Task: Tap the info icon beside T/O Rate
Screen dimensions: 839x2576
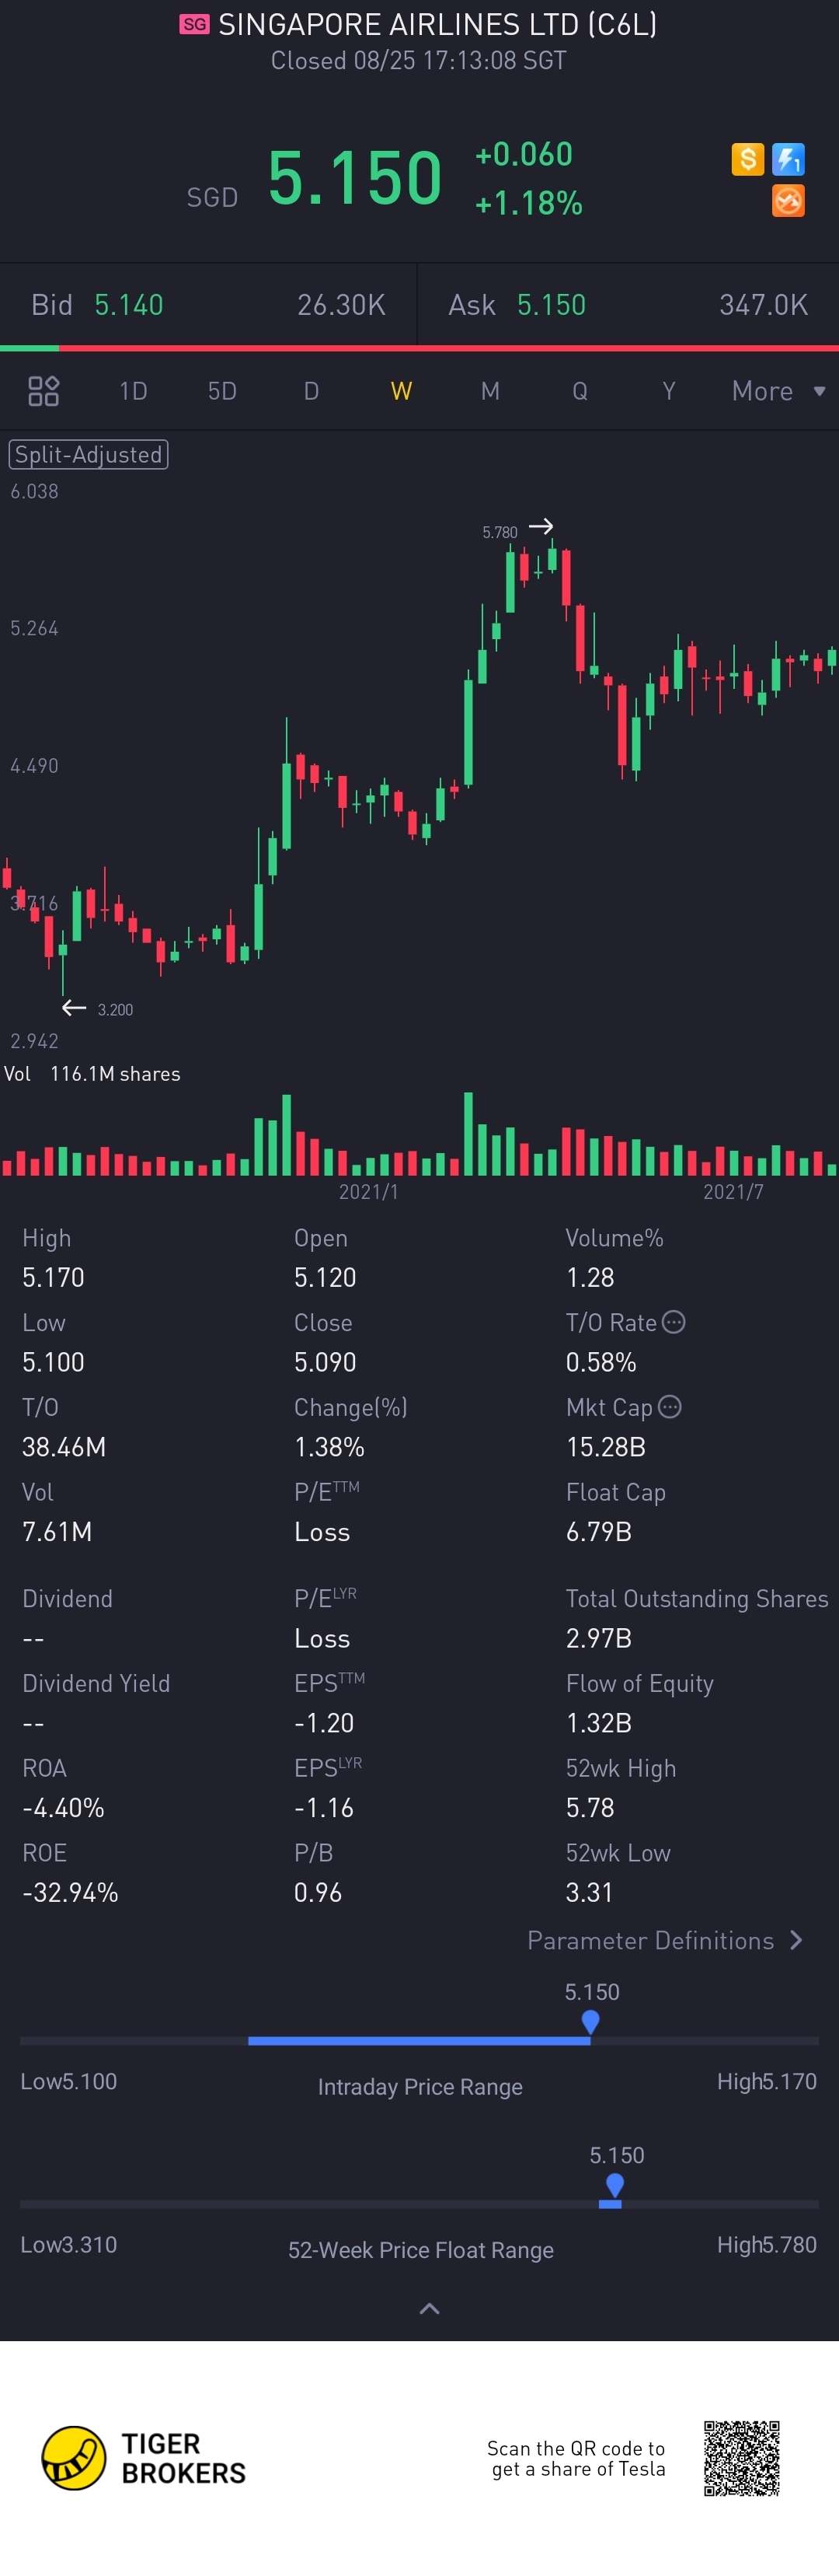Action: 674,1322
